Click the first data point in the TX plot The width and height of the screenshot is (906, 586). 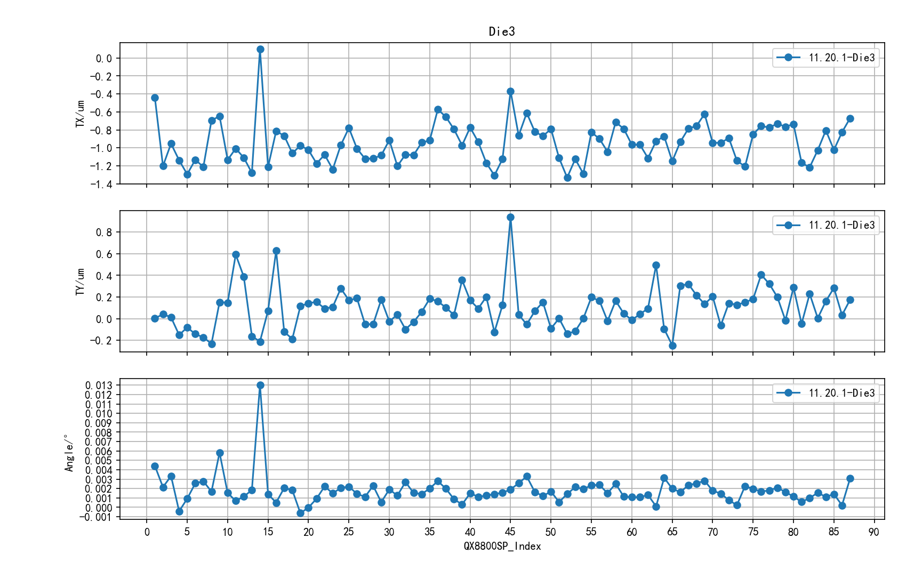[155, 98]
